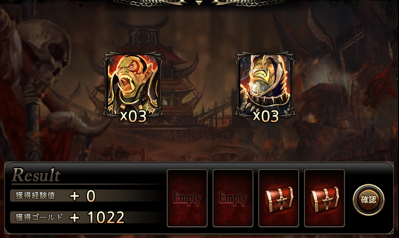Click the plus sign beside gold value
The width and height of the screenshot is (399, 238).
point(75,218)
